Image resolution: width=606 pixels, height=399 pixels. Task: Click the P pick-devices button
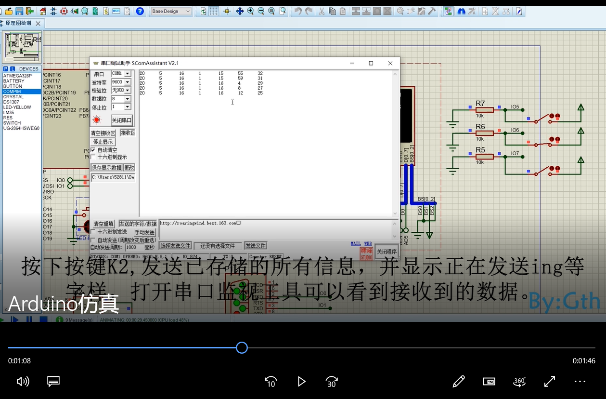pyautogui.click(x=6, y=69)
